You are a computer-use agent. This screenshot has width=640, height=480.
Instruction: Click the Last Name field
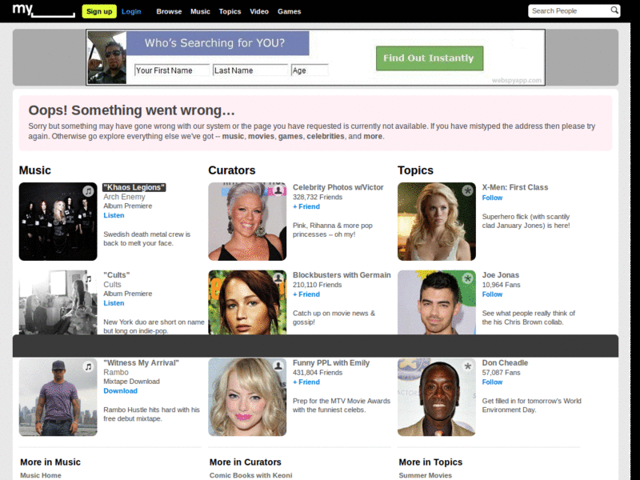250,70
